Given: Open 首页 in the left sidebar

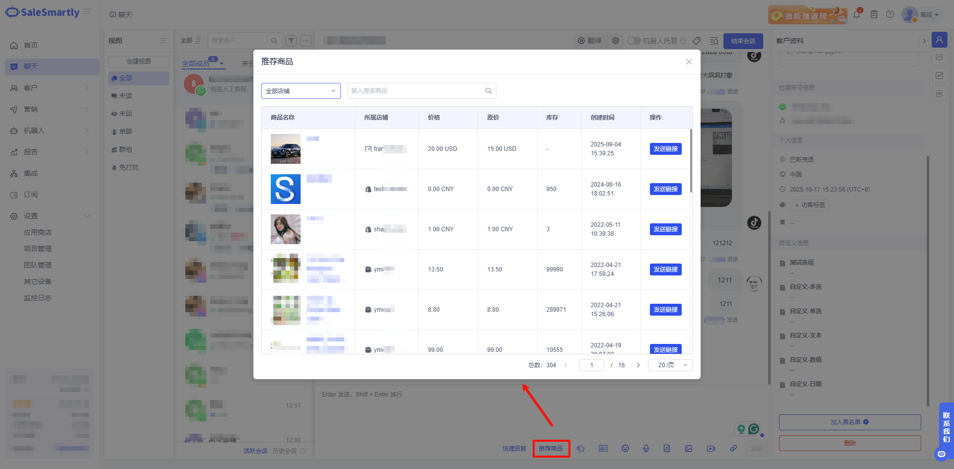Looking at the screenshot, I should click(x=31, y=45).
